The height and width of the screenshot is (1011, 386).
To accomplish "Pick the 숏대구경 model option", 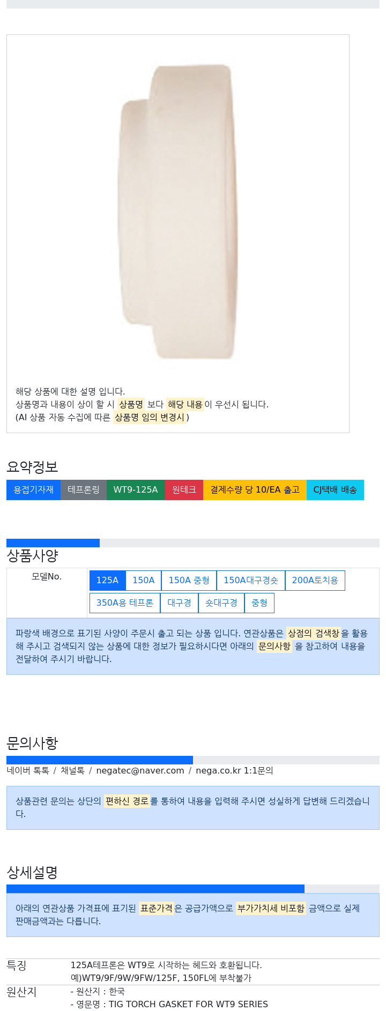I will [221, 603].
